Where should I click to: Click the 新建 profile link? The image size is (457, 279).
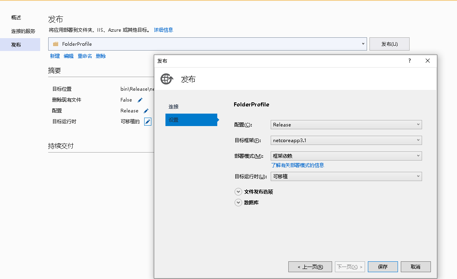[55, 56]
